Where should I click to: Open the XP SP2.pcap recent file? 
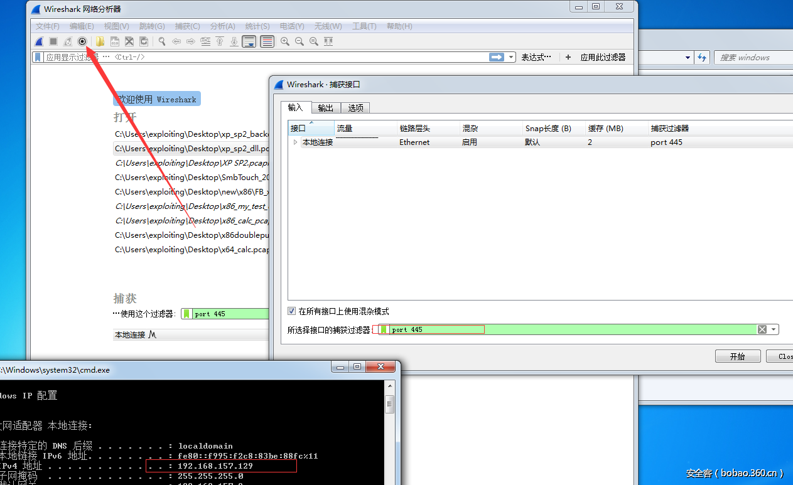click(x=188, y=163)
